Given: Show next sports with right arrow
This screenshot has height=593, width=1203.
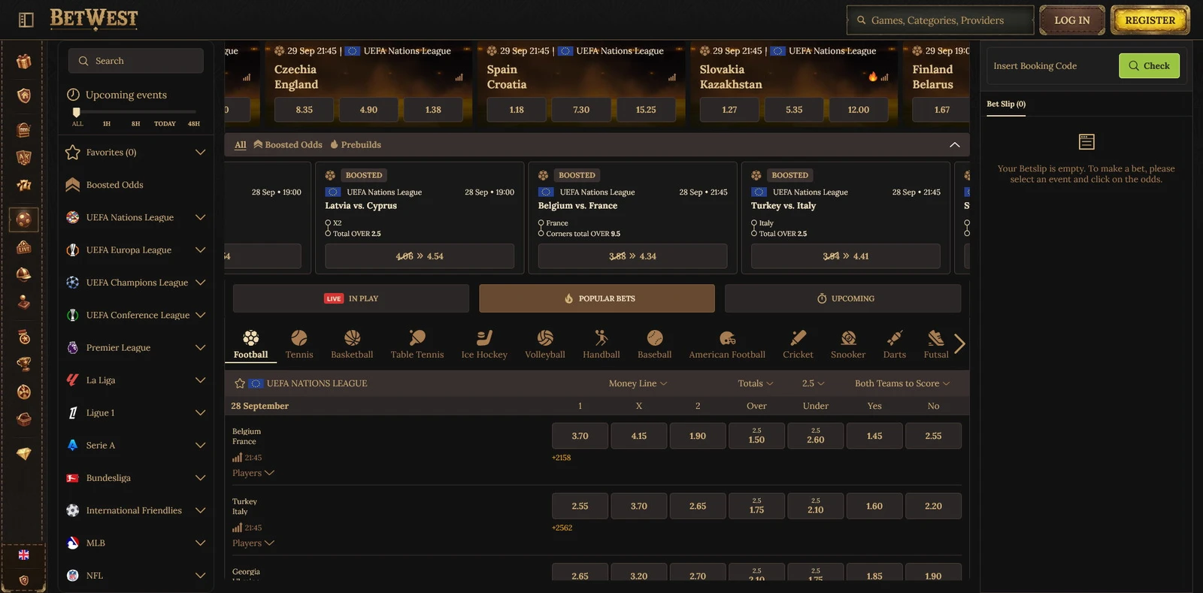Looking at the screenshot, I should [x=959, y=344].
